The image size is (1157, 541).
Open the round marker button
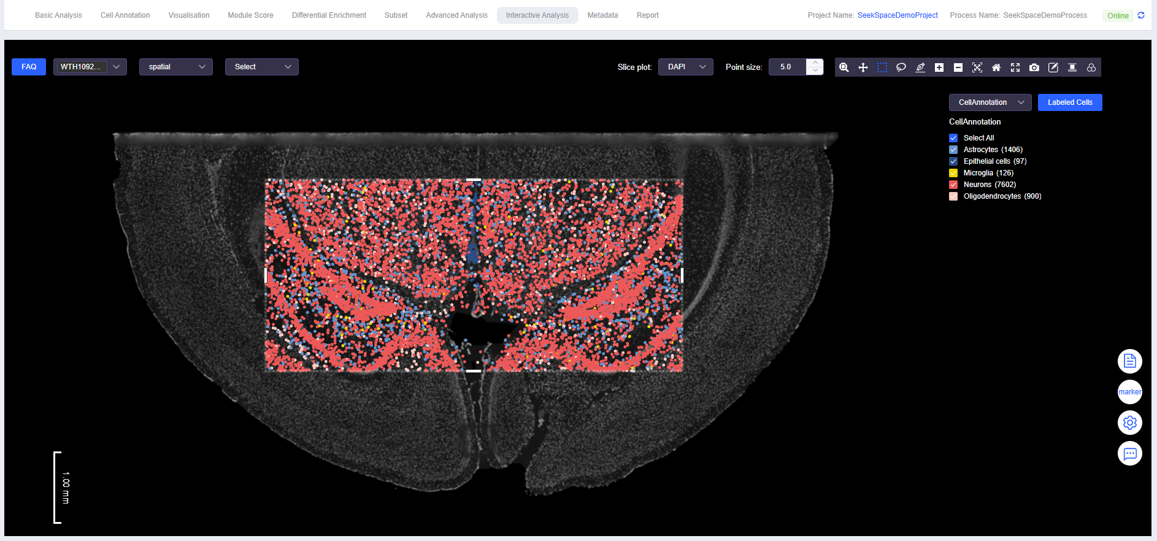(1129, 392)
